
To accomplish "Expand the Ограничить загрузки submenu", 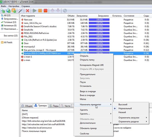I will click(131, 118).
